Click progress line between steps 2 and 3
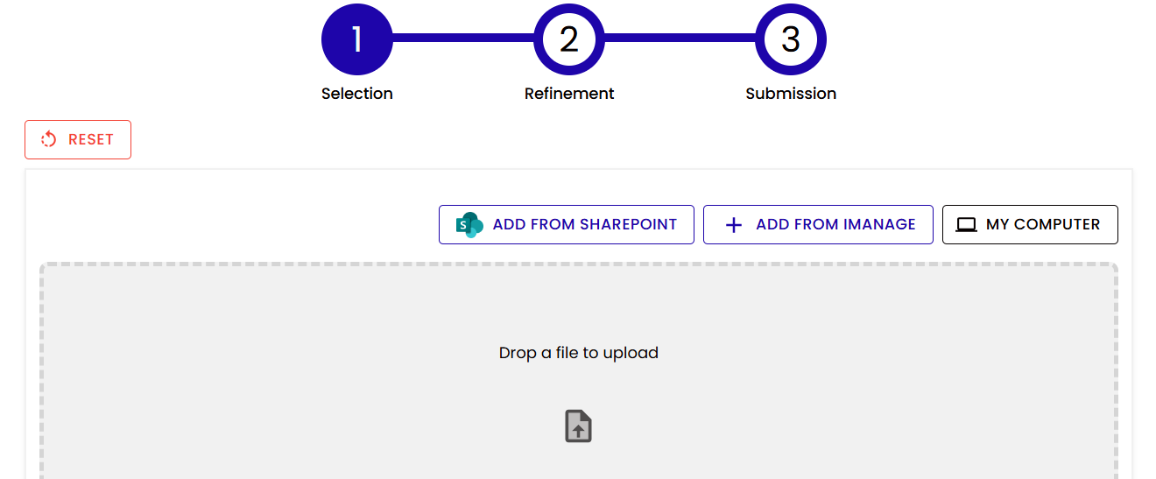Image resolution: width=1156 pixels, height=479 pixels. (x=680, y=39)
